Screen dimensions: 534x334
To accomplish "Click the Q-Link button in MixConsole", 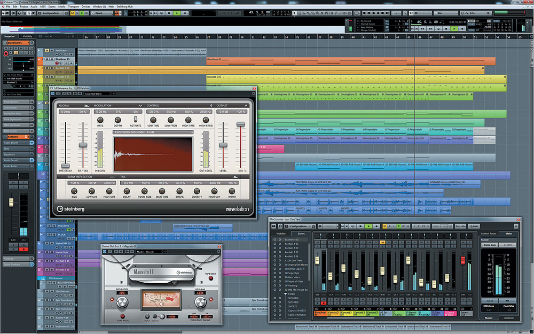I will tap(474, 226).
